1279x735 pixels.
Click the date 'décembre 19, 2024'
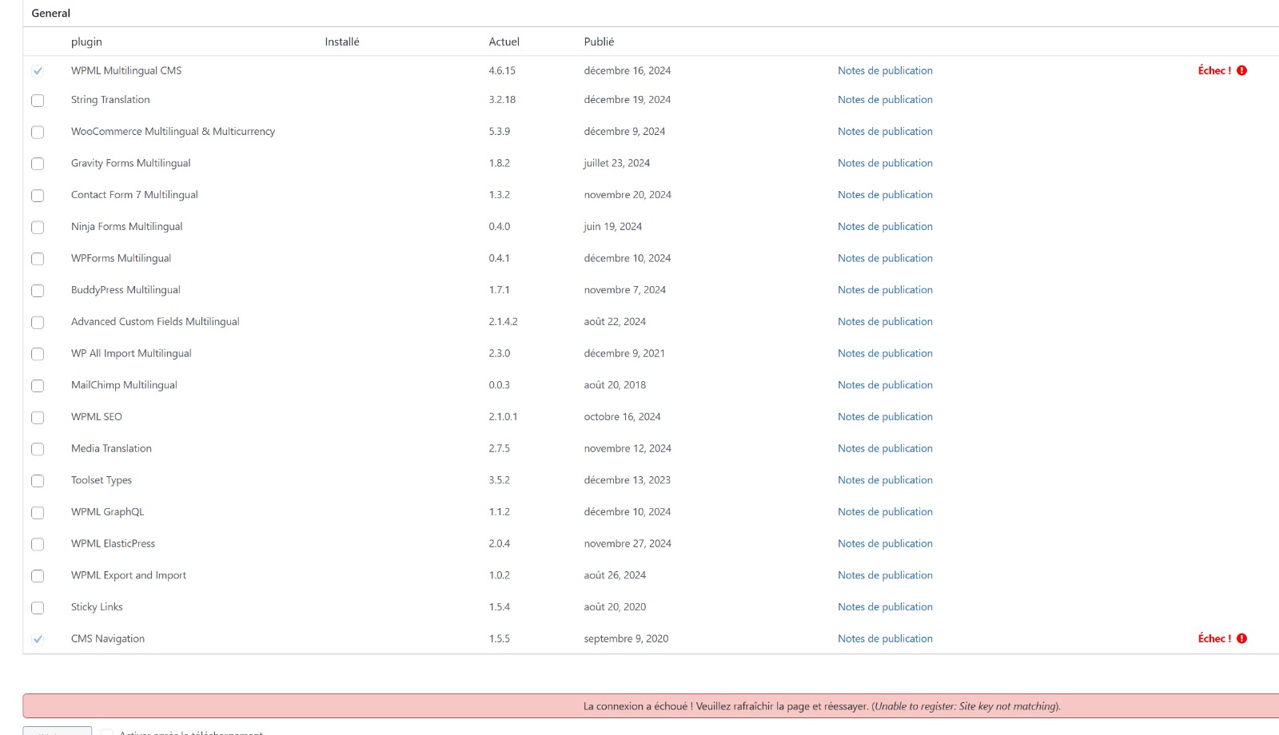(628, 99)
